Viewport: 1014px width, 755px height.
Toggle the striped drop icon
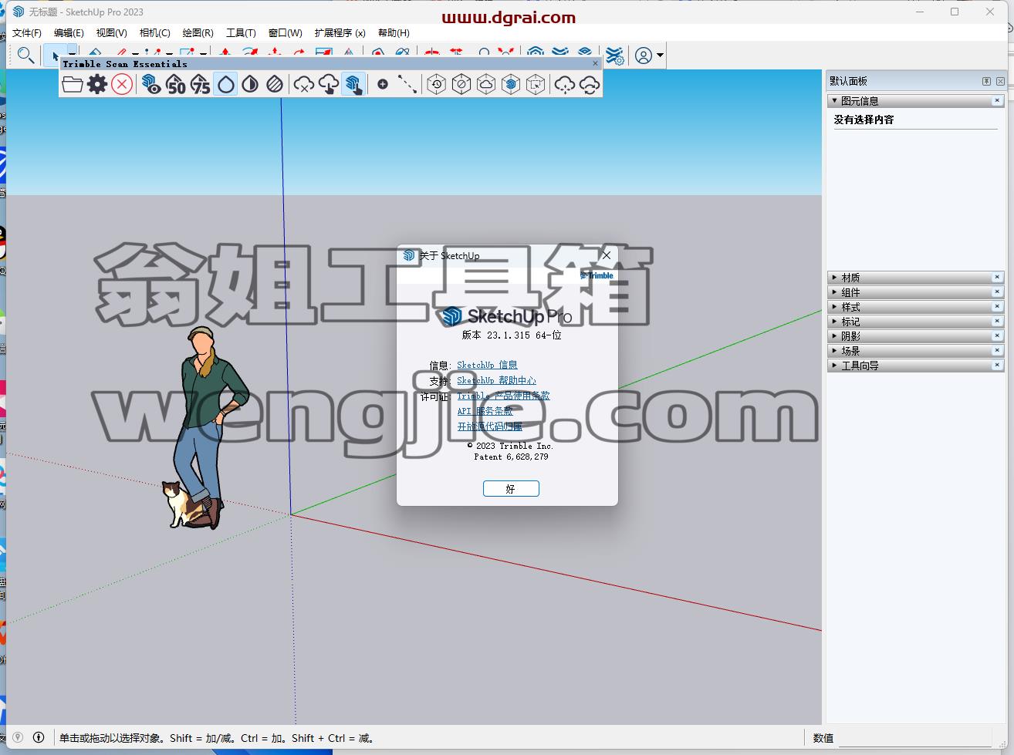(x=275, y=84)
